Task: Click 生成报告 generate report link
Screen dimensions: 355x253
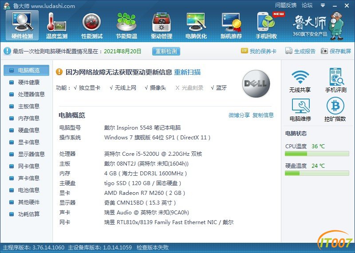Action: click(305, 51)
